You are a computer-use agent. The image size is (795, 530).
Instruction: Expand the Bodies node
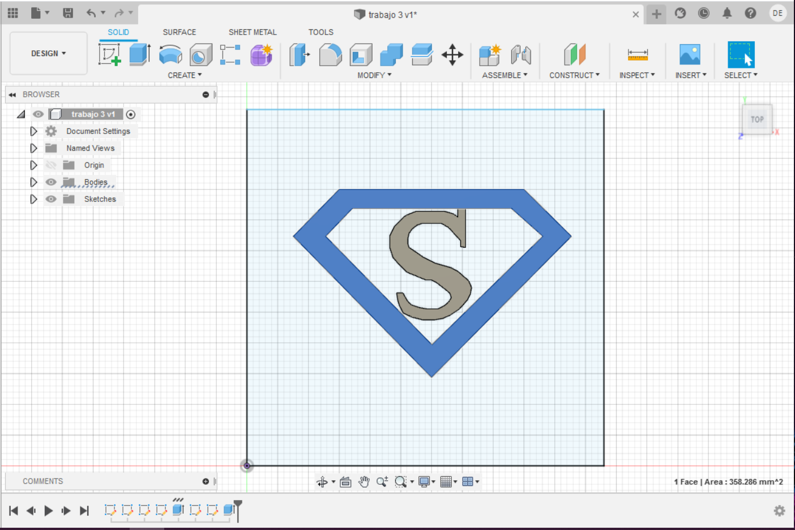[33, 182]
